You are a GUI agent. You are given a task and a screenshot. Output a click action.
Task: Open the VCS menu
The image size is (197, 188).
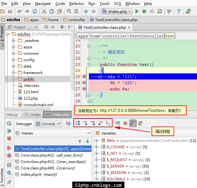117,4
